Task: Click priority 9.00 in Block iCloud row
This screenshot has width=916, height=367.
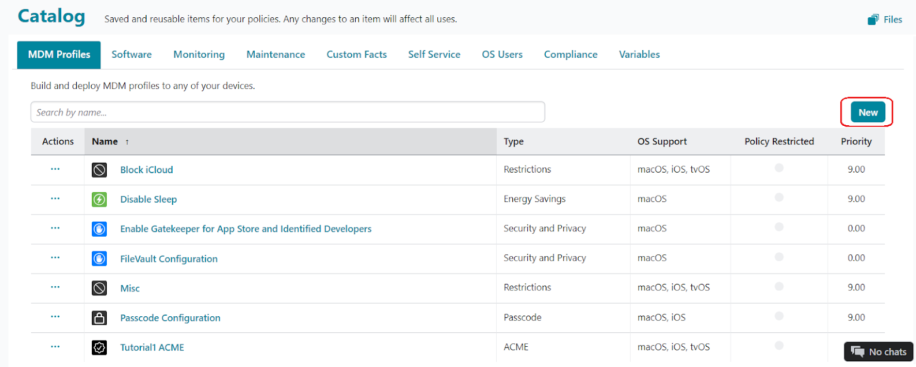Action: (x=857, y=169)
